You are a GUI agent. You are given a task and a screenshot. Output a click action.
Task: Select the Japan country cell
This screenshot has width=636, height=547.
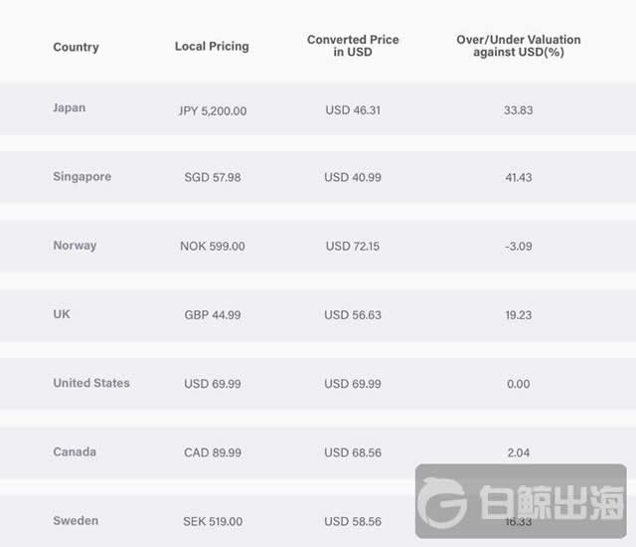click(x=70, y=108)
